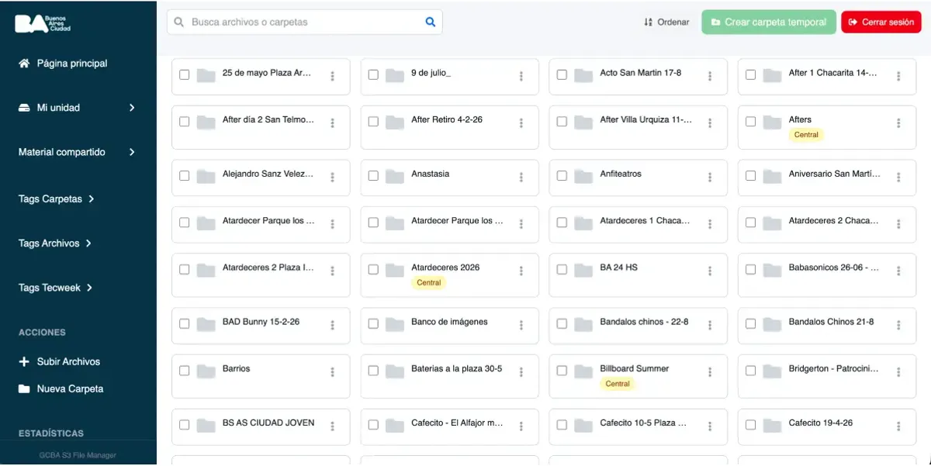
Task: Click the Atardeceres 2 Chaca folder card
Action: coord(827,225)
